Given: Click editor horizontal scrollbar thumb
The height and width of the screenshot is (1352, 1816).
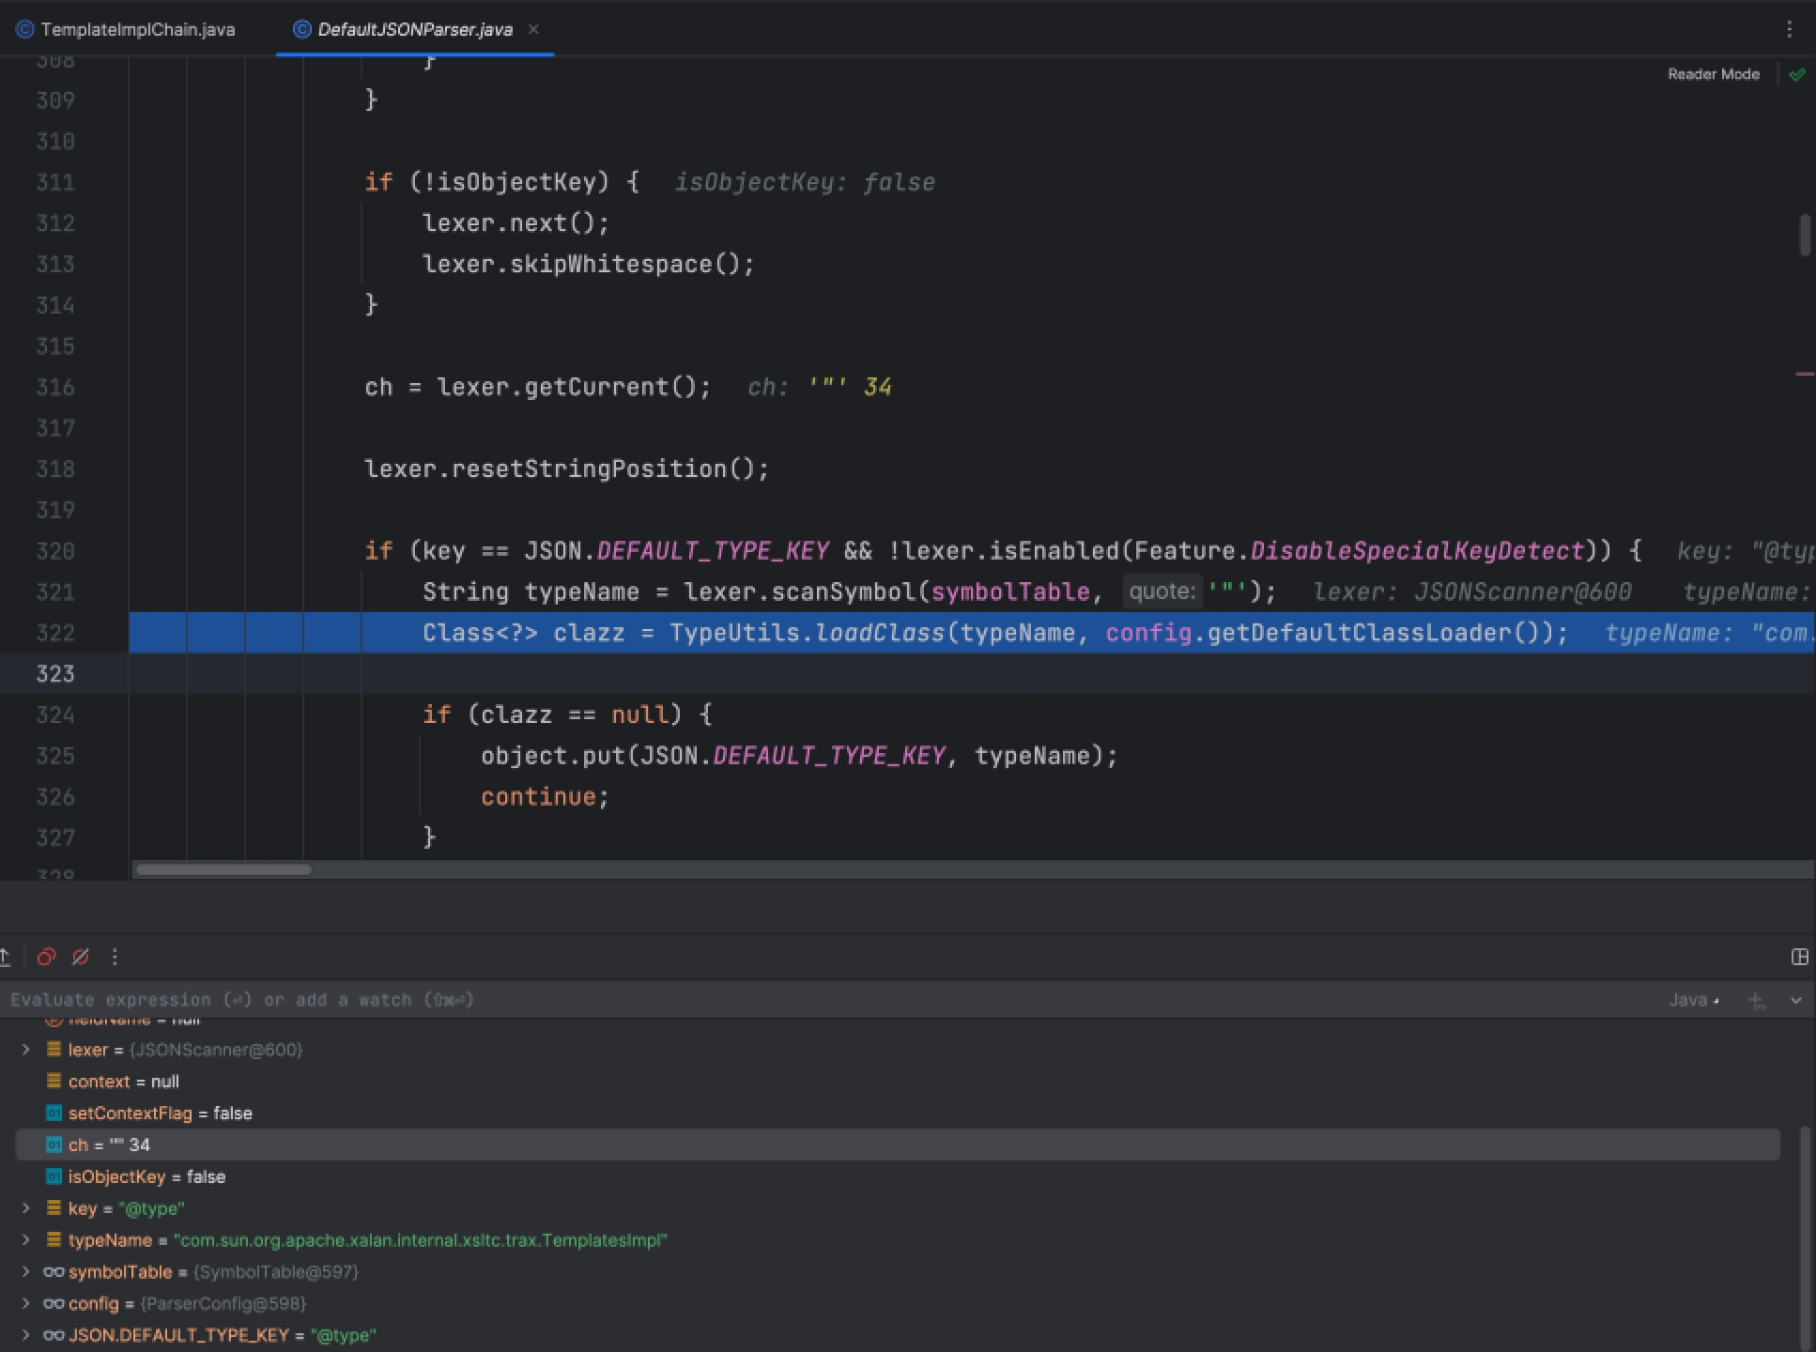Looking at the screenshot, I should pos(223,869).
